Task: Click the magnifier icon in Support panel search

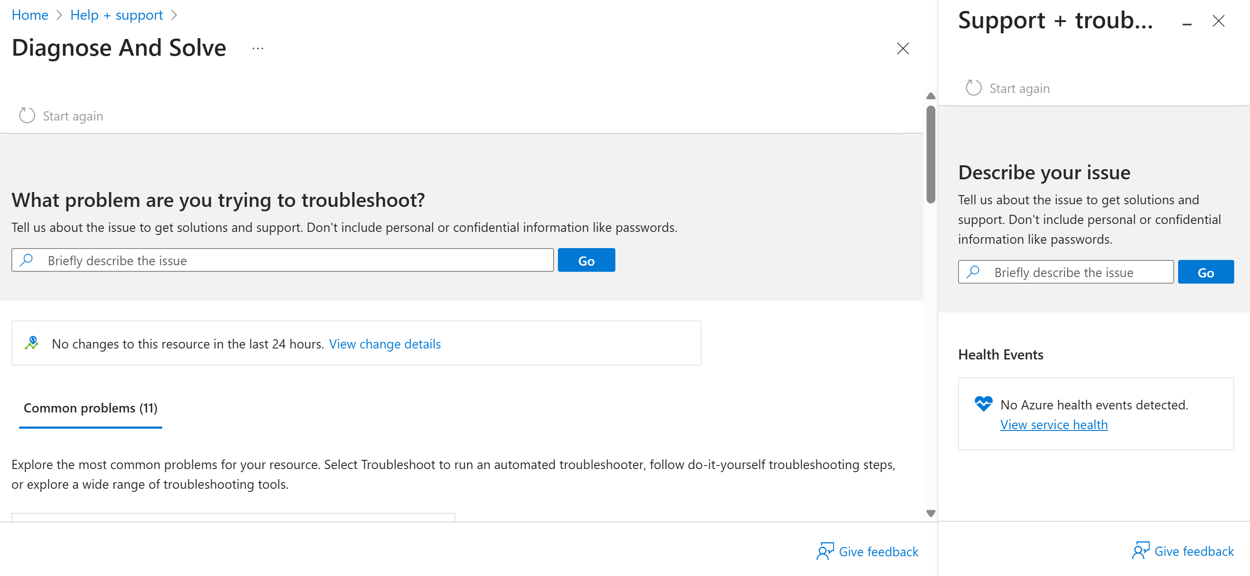Action: 973,272
